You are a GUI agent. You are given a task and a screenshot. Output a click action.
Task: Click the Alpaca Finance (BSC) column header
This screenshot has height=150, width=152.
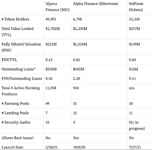[57, 7]
